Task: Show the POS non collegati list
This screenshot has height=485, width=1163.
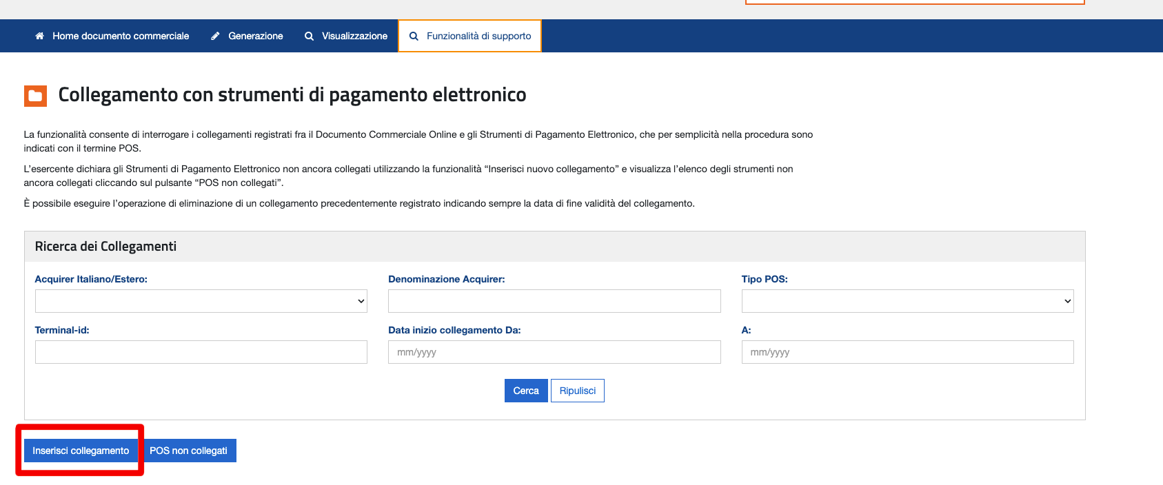Action: (188, 451)
